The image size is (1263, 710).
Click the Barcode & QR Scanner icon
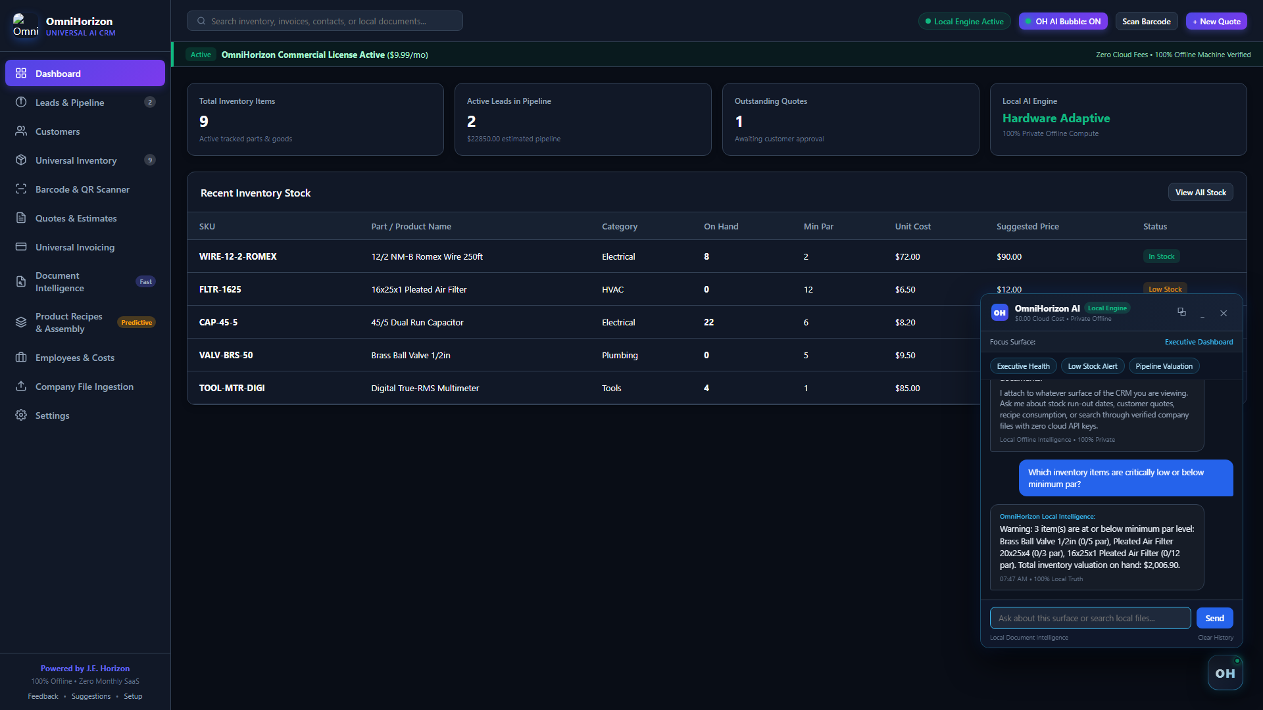[x=21, y=189]
